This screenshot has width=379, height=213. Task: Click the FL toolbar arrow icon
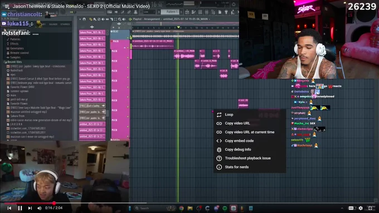116,12
